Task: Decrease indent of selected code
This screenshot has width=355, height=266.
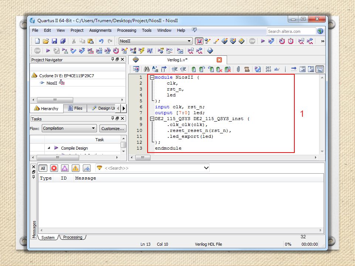Action: click(183, 69)
